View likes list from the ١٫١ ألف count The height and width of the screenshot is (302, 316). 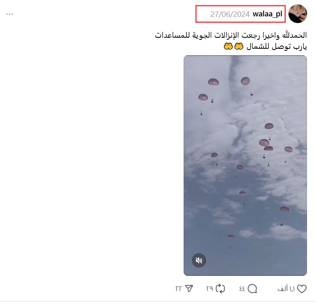[286, 289]
